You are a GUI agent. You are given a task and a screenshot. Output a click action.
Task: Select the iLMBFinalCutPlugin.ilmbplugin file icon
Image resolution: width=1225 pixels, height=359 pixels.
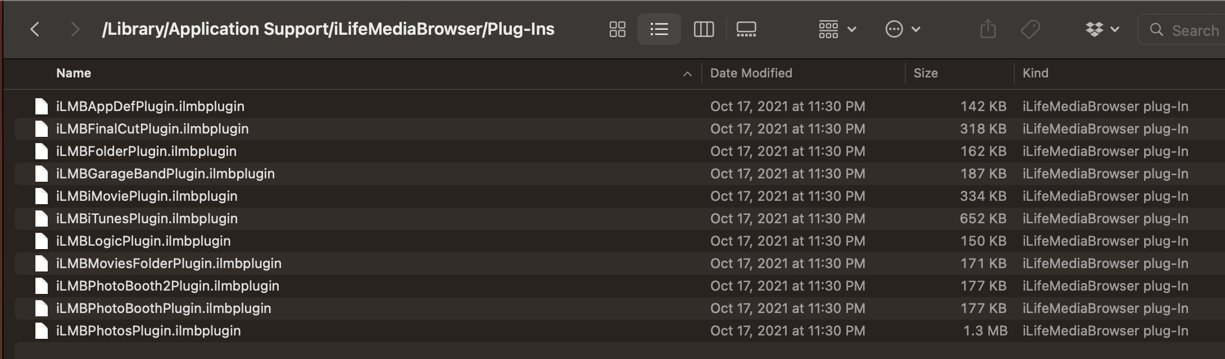click(x=41, y=129)
